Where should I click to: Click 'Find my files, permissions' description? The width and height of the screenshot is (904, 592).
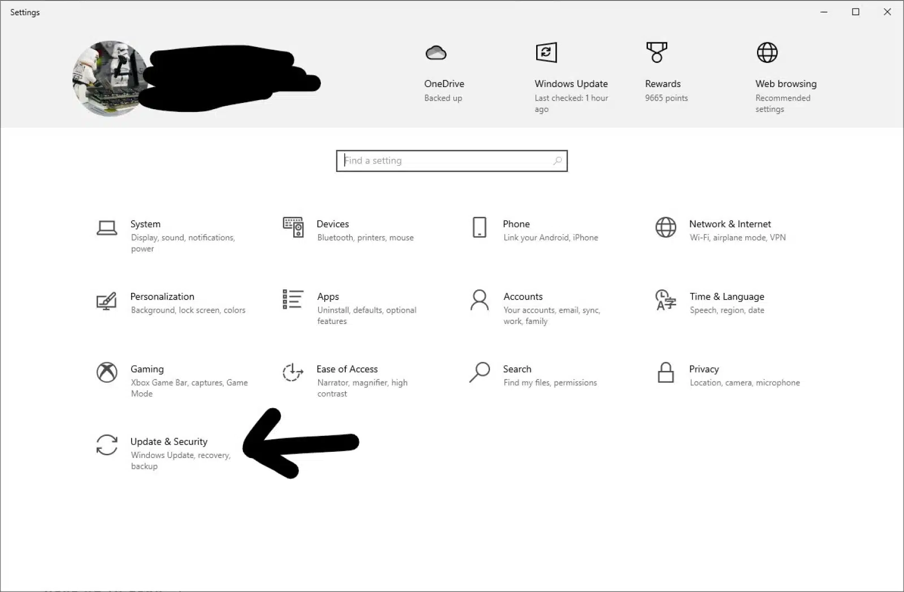(x=550, y=383)
